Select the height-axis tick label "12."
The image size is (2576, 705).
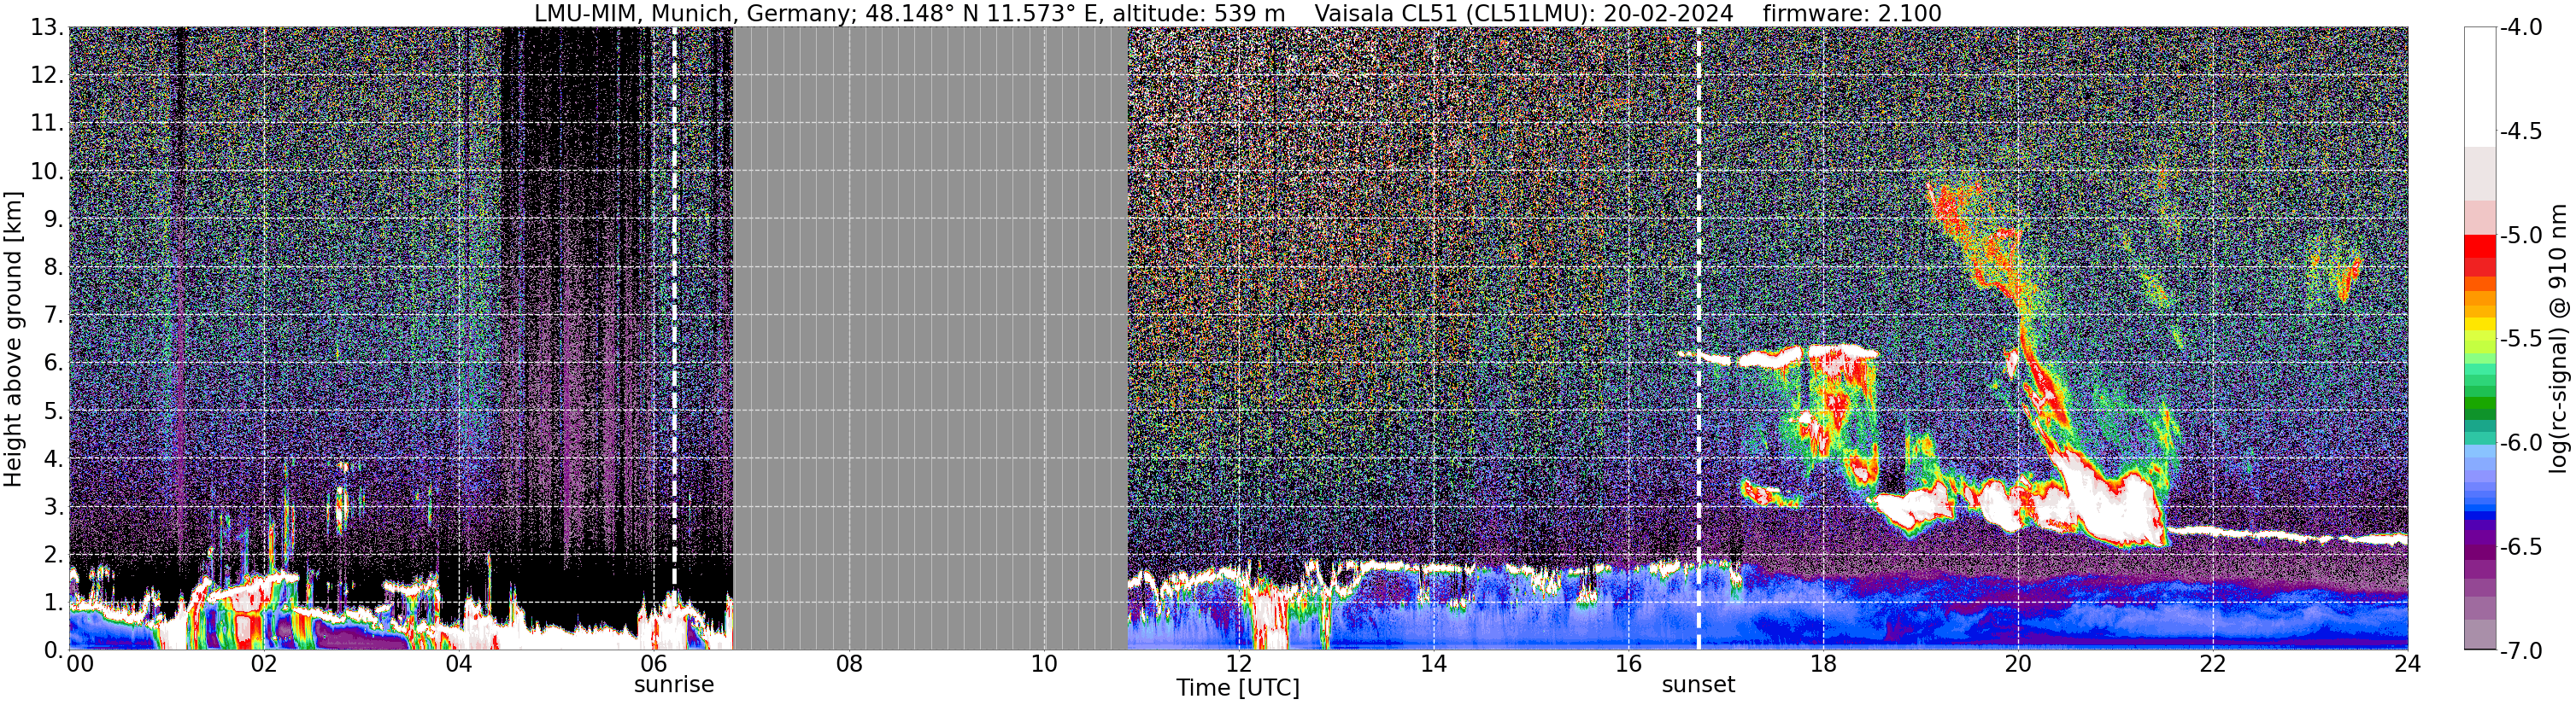pos(47,75)
